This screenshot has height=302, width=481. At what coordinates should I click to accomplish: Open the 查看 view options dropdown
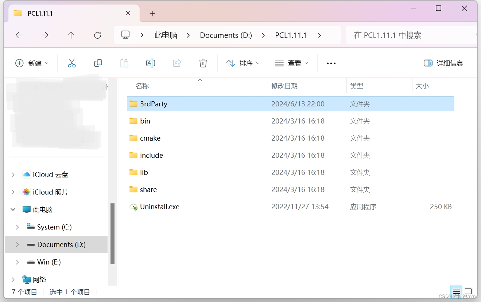[291, 63]
